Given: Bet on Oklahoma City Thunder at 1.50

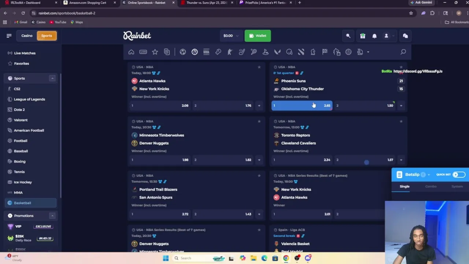Looking at the screenshot, I should [365, 106].
